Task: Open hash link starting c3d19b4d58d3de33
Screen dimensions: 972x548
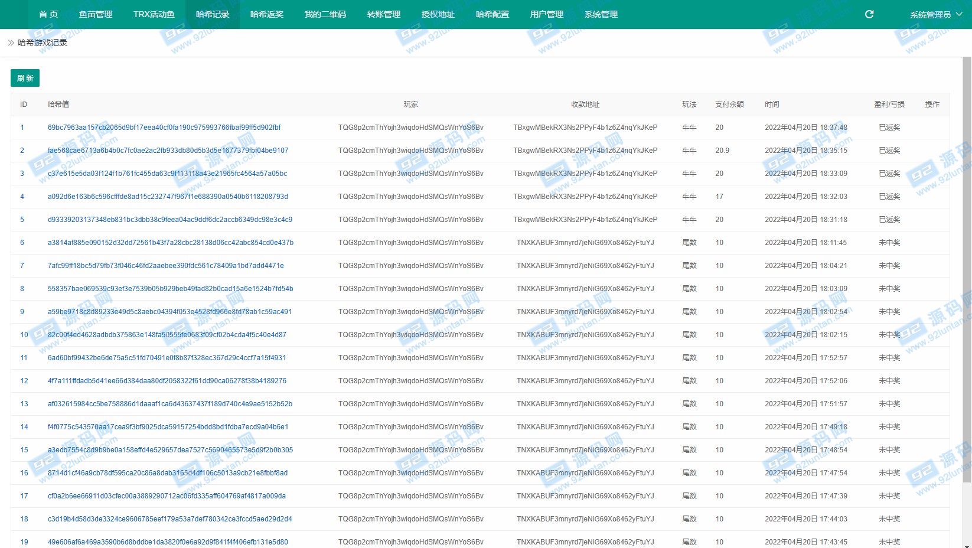Action: coord(170,519)
